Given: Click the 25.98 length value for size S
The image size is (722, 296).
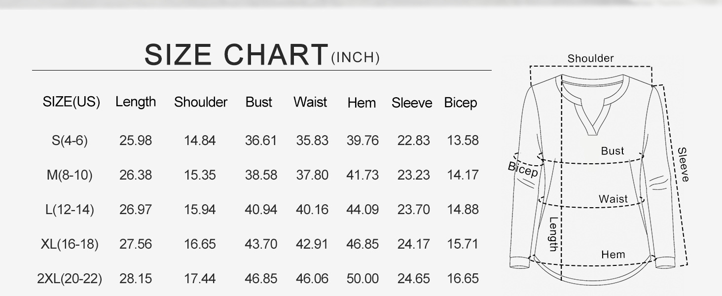Looking at the screenshot, I should click(136, 141).
